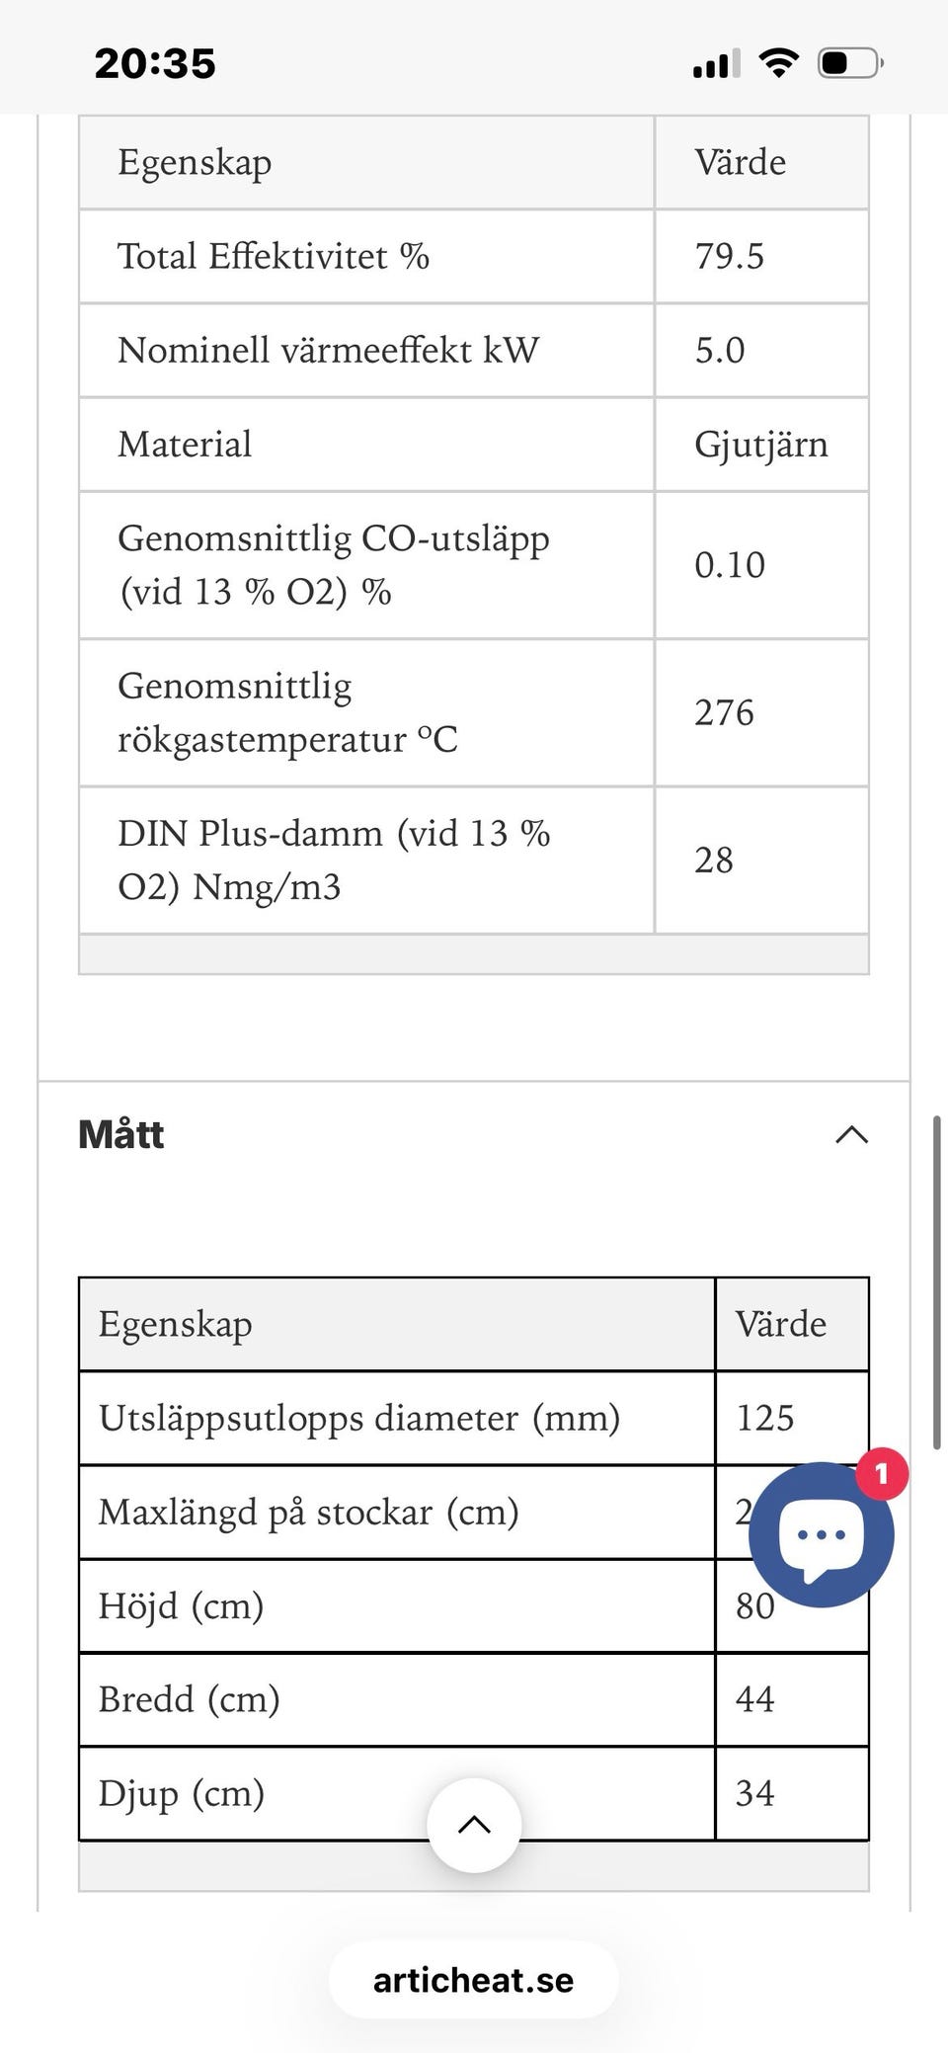Select the Total Effektivitet % row label
The width and height of the screenshot is (948, 2053).
274,257
